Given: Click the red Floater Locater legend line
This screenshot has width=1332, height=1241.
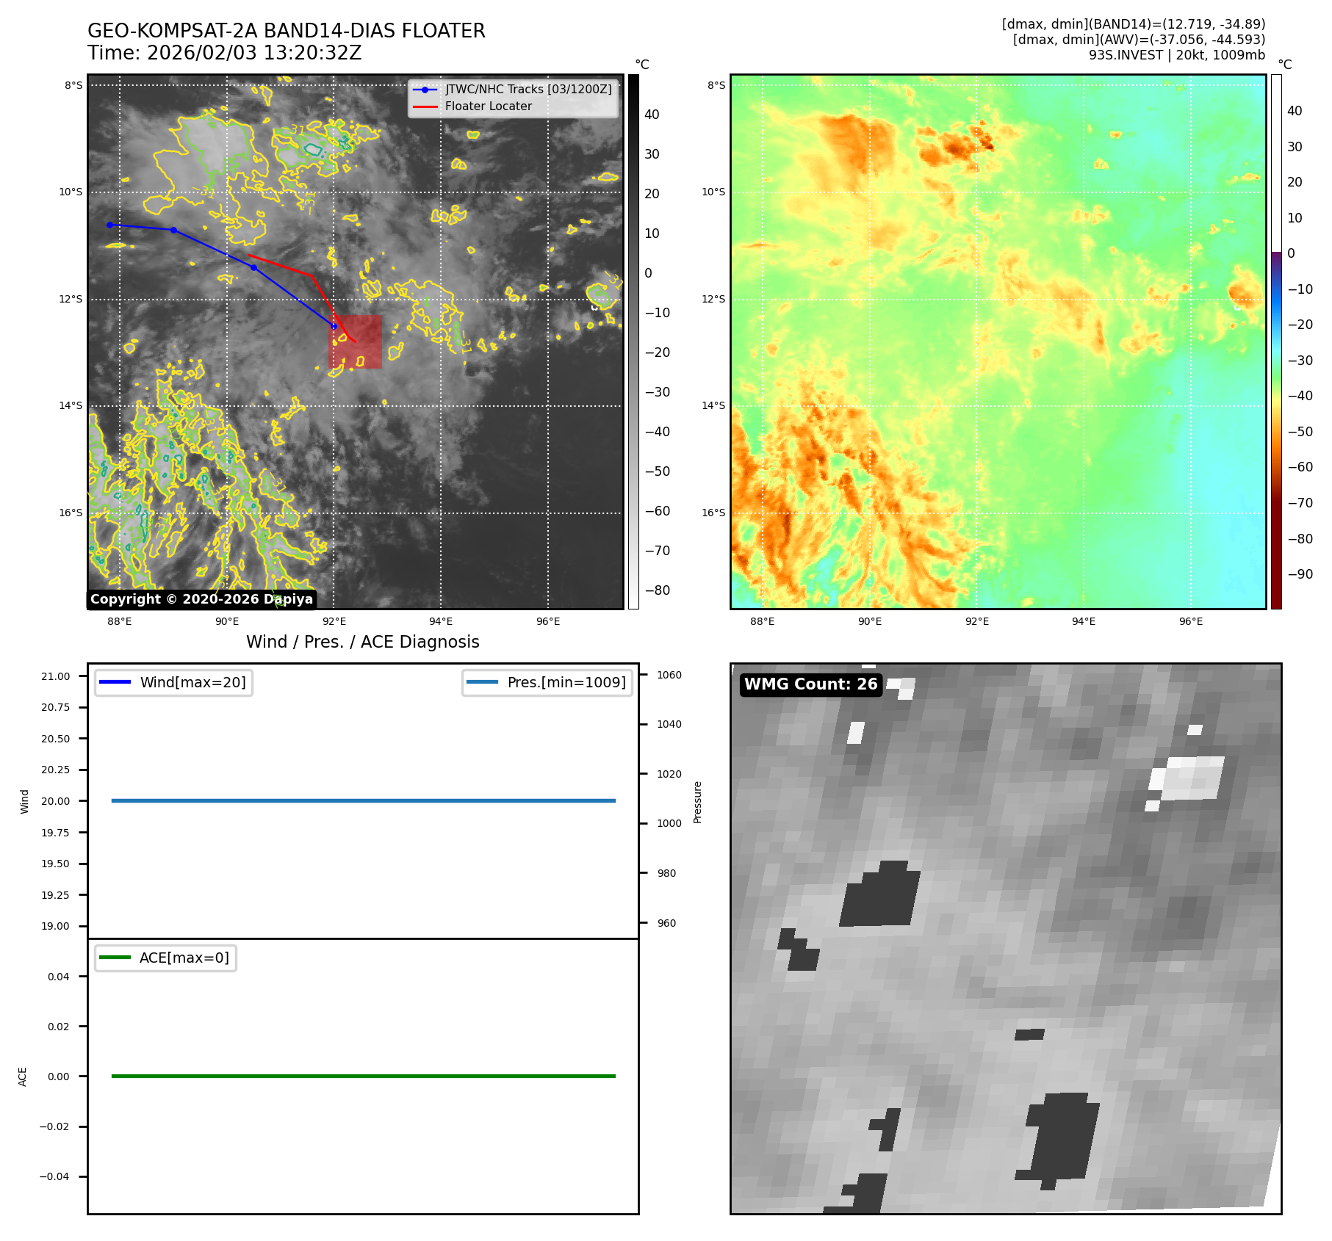Looking at the screenshot, I should pyautogui.click(x=425, y=106).
